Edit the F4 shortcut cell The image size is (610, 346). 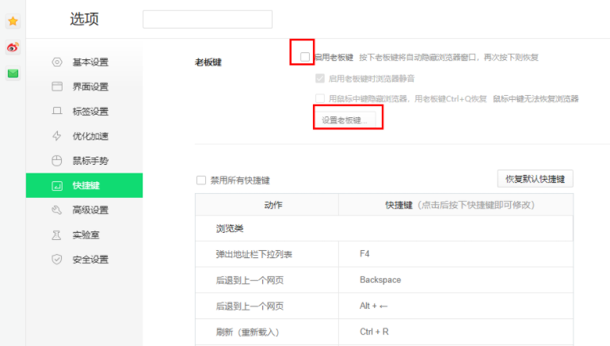456,254
